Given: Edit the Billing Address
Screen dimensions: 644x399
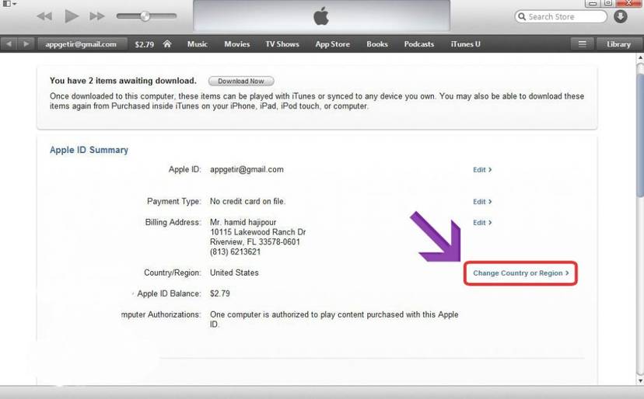Looking at the screenshot, I should pos(482,223).
